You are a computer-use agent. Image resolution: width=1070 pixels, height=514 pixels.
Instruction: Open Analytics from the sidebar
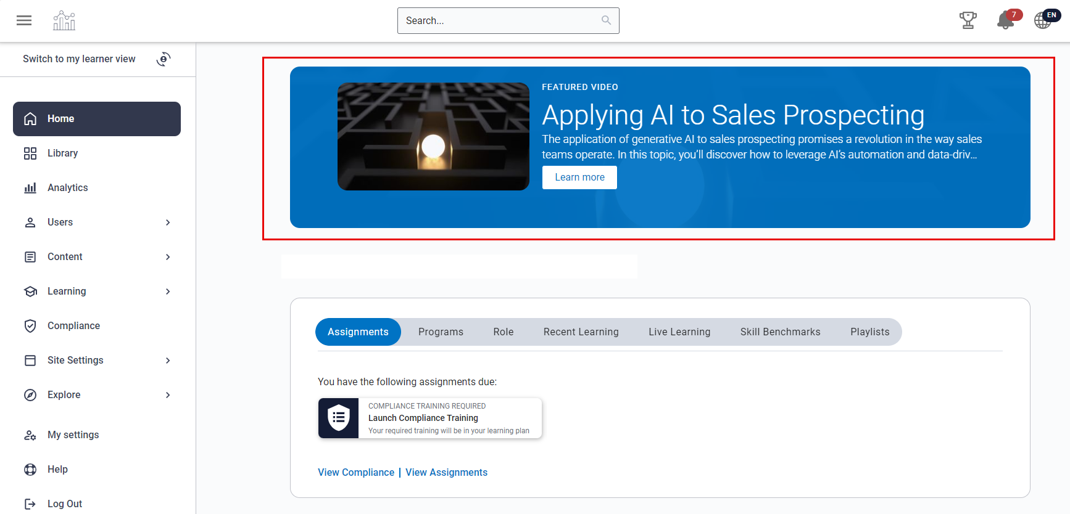[x=67, y=188]
